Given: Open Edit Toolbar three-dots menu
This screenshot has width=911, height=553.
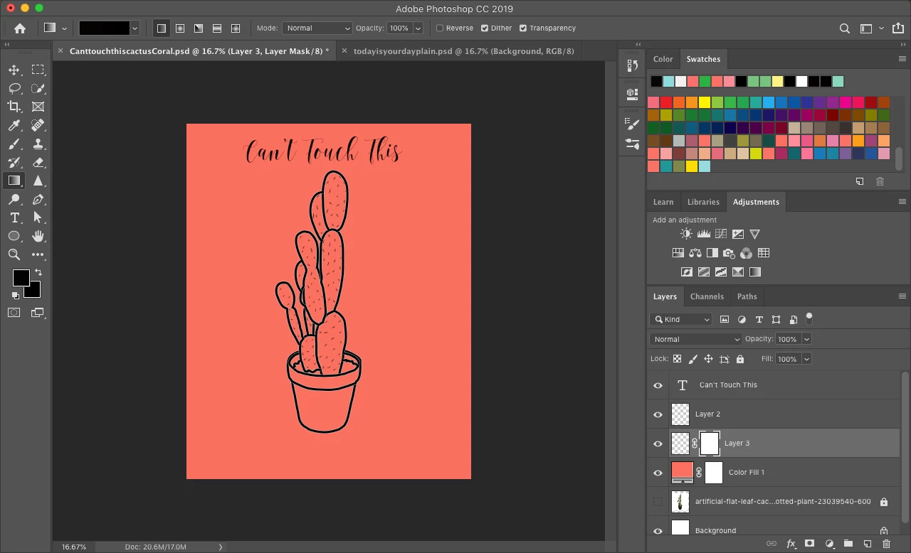Looking at the screenshot, I should point(38,254).
